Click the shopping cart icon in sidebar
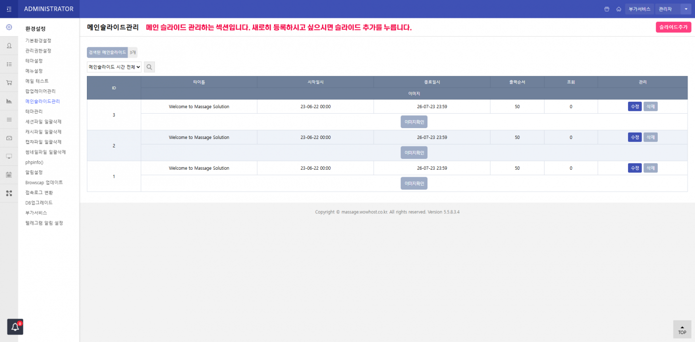 [x=9, y=82]
